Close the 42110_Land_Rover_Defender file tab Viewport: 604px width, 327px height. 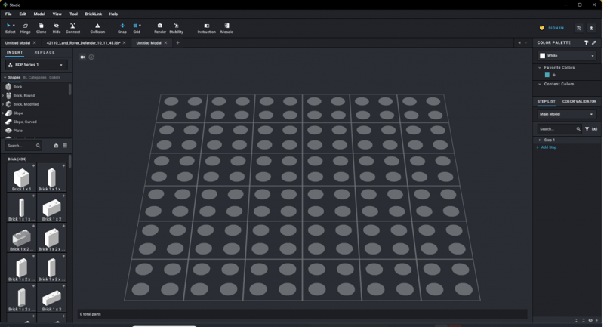click(124, 43)
